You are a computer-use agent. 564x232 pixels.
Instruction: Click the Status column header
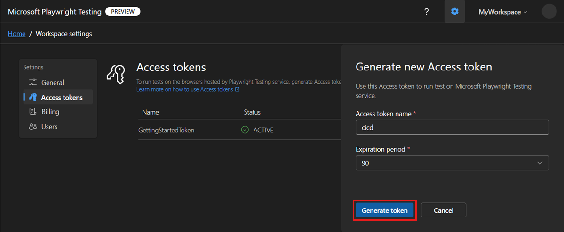click(252, 112)
